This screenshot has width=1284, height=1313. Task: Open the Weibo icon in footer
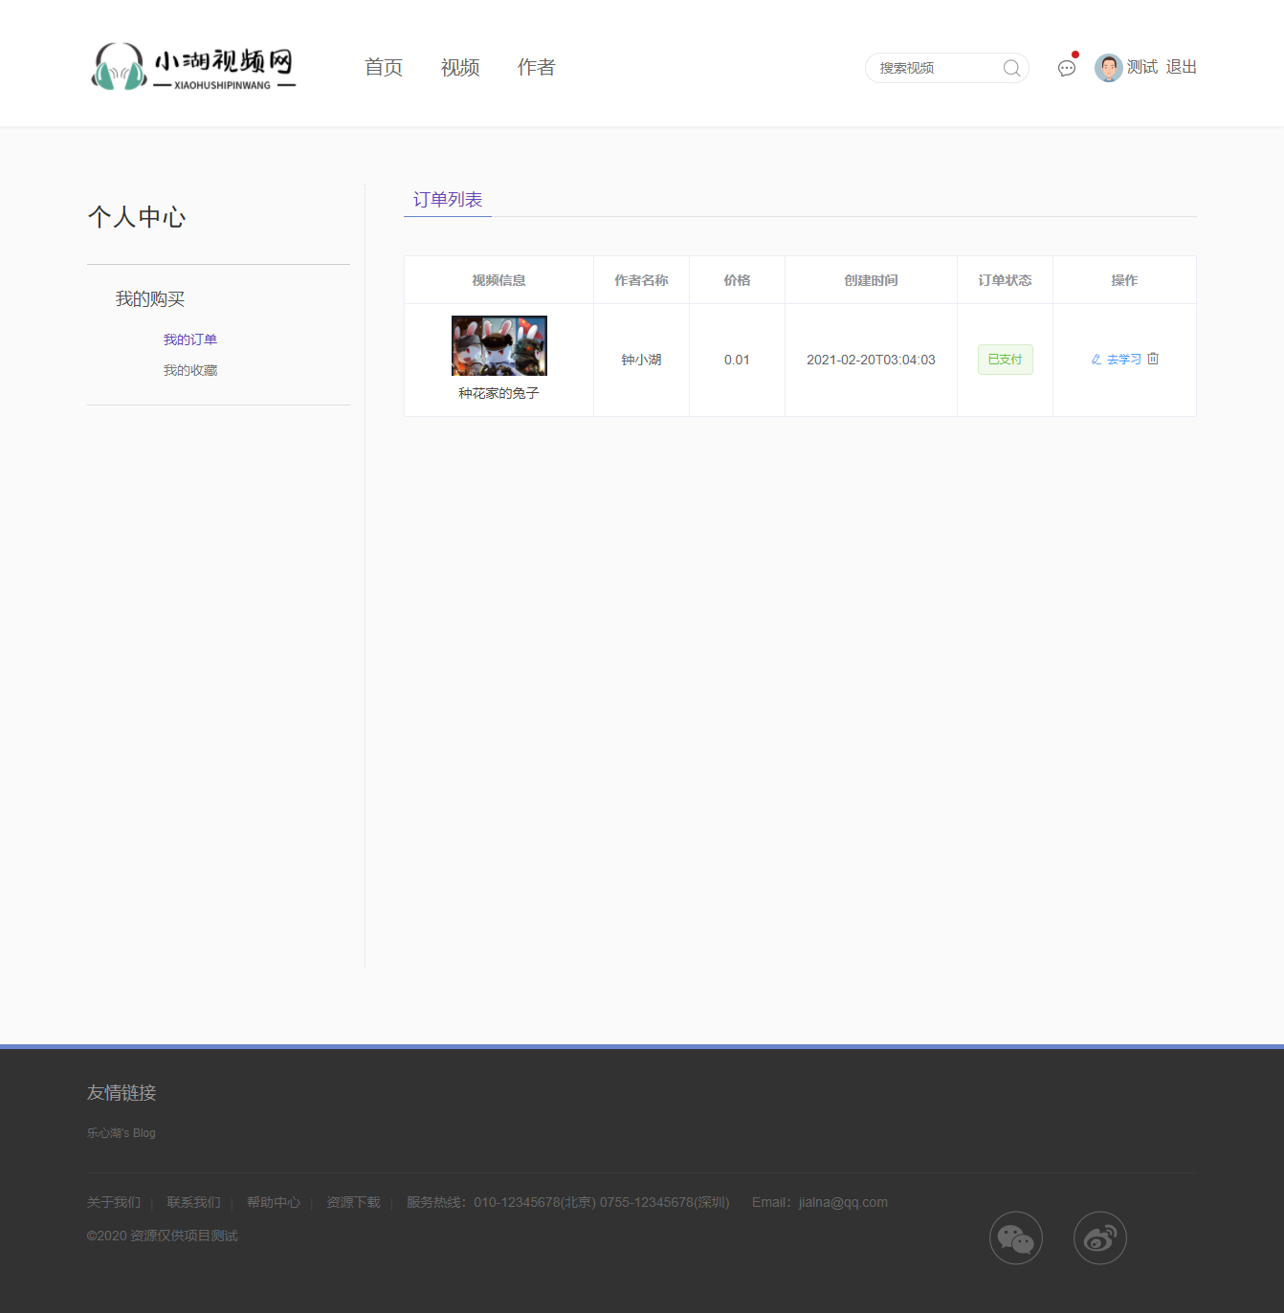[x=1100, y=1238]
